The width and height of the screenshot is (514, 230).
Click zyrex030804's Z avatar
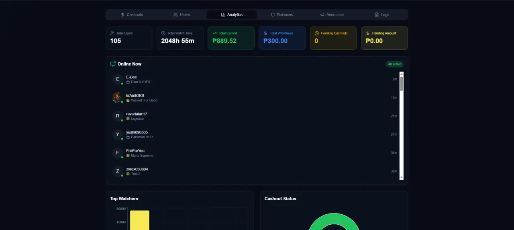point(118,171)
